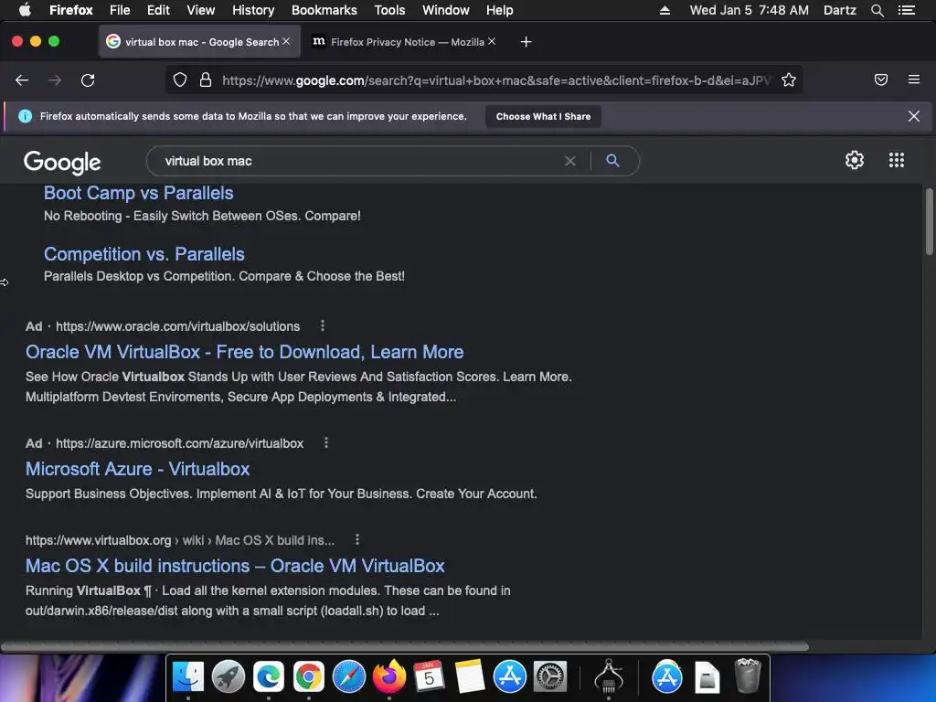936x702 pixels.
Task: Launch Google Chrome from dock
Action: point(309,677)
